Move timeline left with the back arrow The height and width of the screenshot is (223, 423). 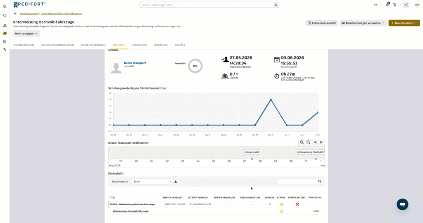point(315,142)
